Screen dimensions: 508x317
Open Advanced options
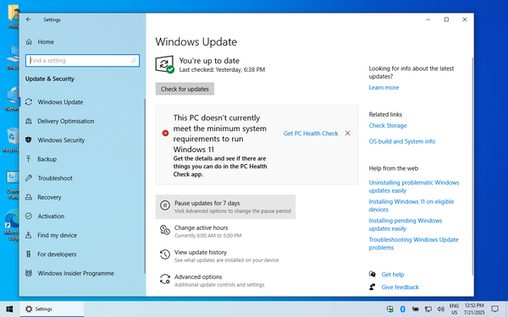coord(225,281)
